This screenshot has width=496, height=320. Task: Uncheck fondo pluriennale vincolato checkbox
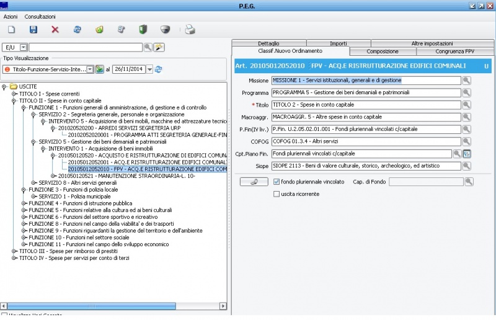277,182
